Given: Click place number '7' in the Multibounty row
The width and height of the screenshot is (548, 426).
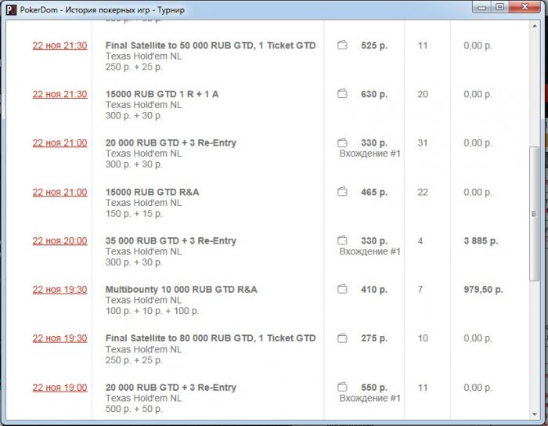Looking at the screenshot, I should (x=420, y=290).
